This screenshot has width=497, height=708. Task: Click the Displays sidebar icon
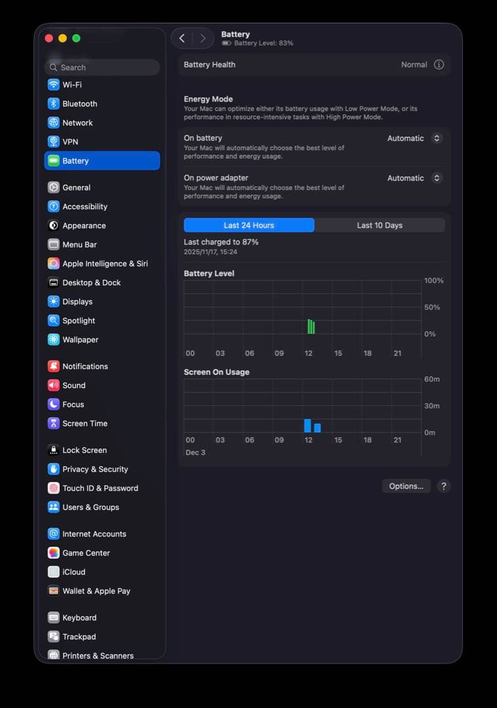pos(54,302)
